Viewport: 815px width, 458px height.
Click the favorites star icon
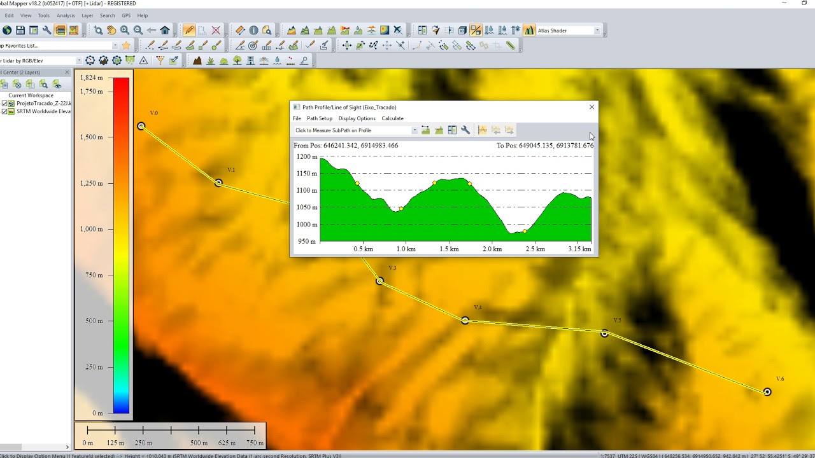pos(126,45)
